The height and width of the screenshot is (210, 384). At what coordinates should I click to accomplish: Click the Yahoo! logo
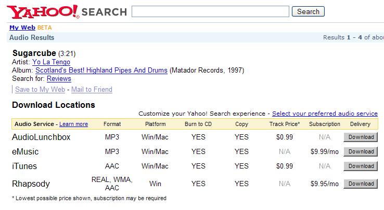click(x=43, y=11)
